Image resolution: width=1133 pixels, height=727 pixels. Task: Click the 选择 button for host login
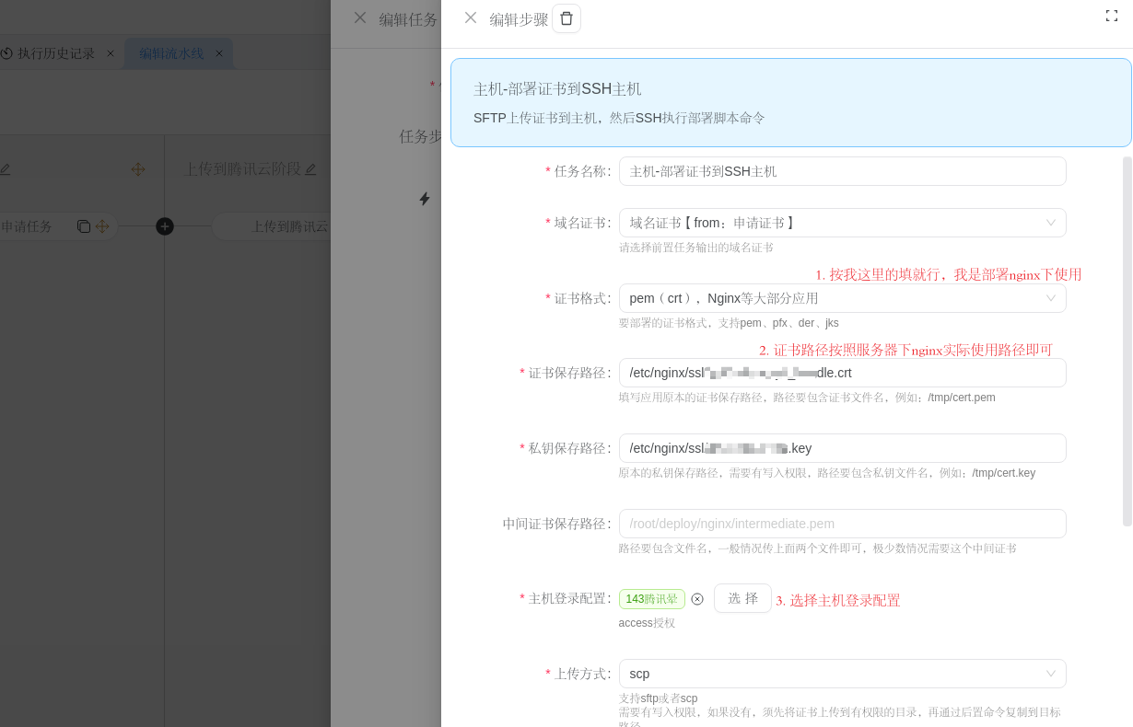pos(742,598)
